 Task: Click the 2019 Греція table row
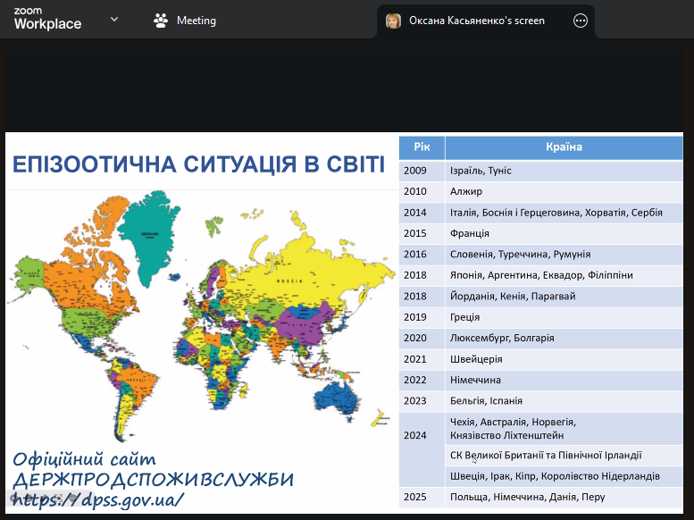pyautogui.click(x=540, y=317)
